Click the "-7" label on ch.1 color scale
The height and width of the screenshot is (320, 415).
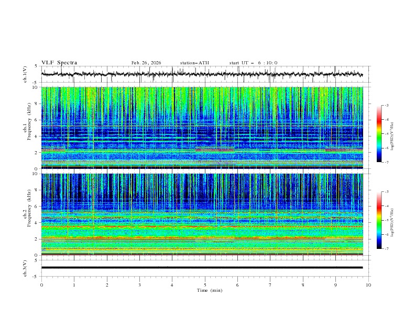click(387, 162)
